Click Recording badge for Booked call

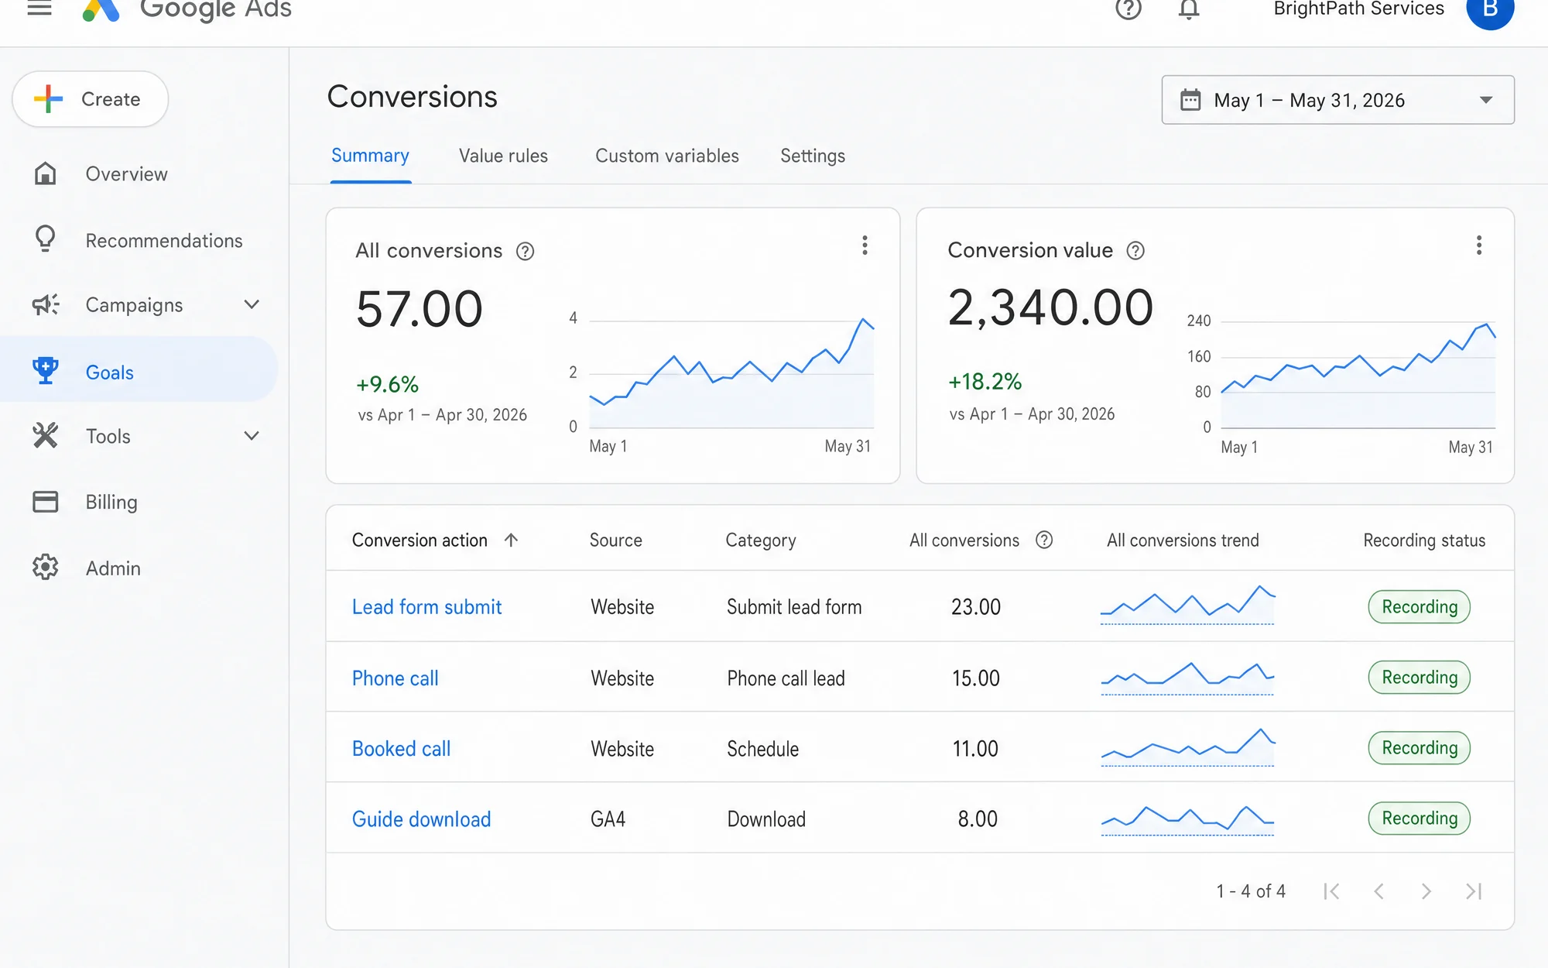click(1420, 748)
